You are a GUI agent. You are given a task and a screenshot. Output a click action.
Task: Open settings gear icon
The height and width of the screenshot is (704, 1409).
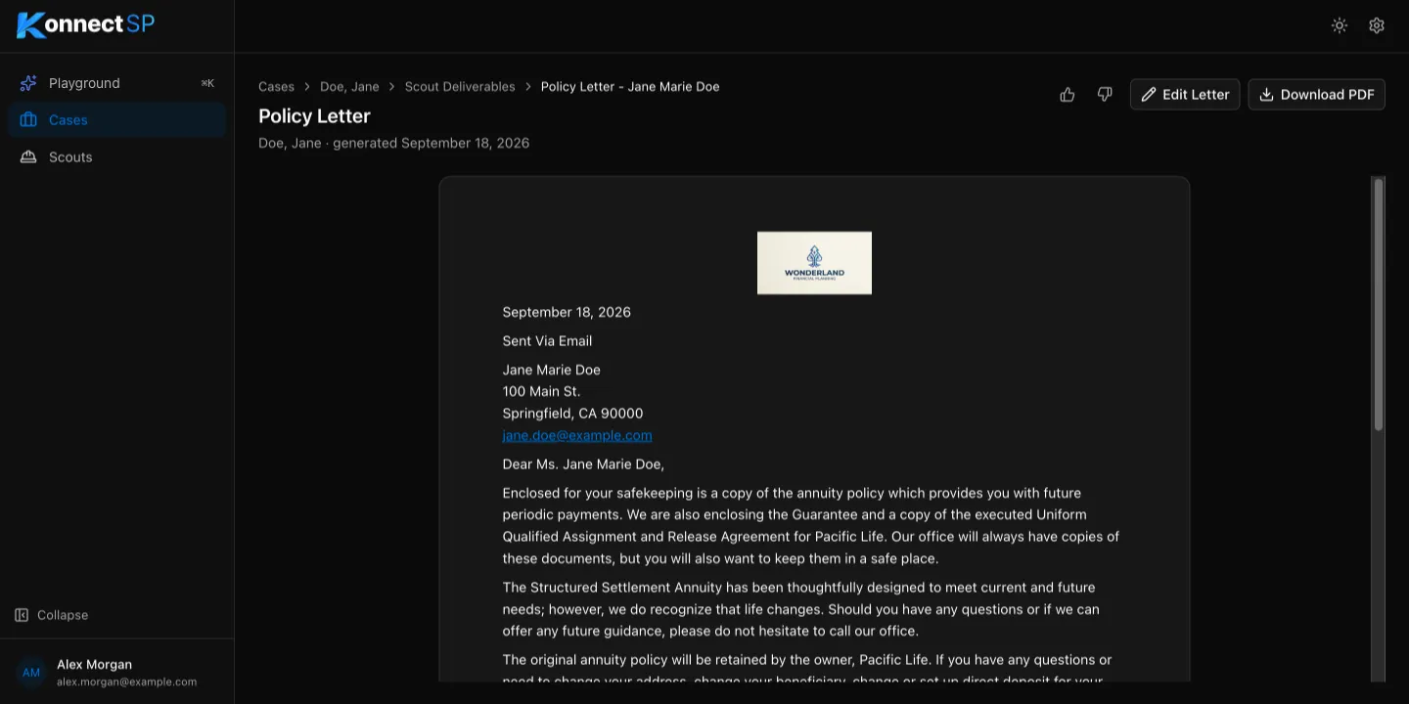point(1377,25)
